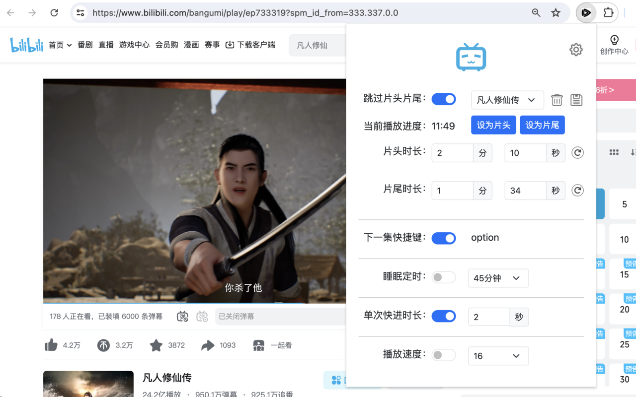636x397 pixels.
Task: Open 直播 in the top navigation
Action: pos(106,45)
